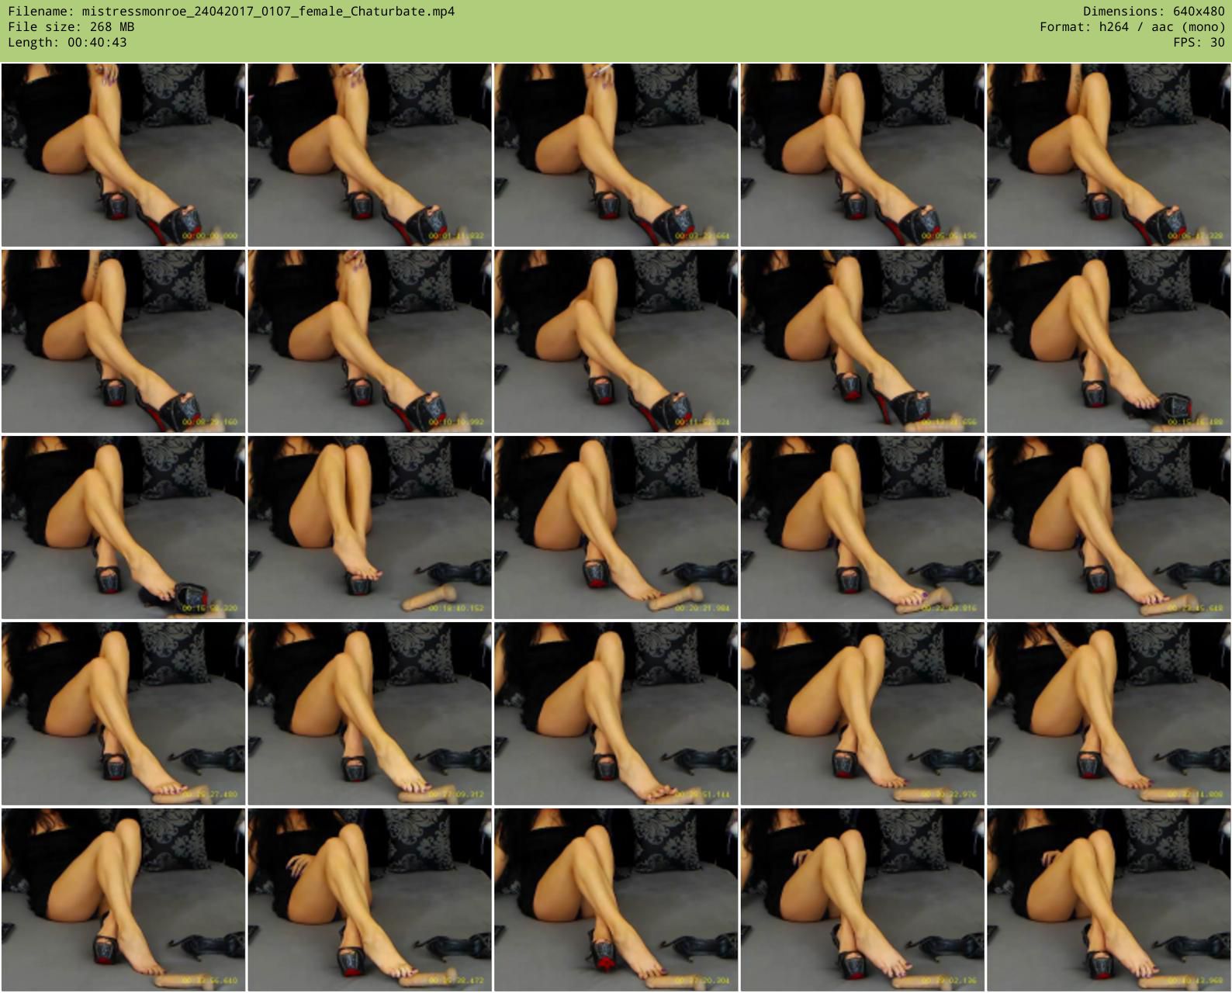This screenshot has width=1232, height=993.
Task: Click the frame stamped 00:18:40.152
Action: [369, 528]
